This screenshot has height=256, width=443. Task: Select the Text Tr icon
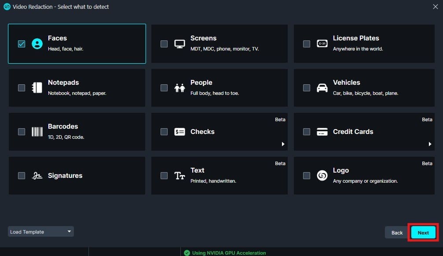pos(179,175)
